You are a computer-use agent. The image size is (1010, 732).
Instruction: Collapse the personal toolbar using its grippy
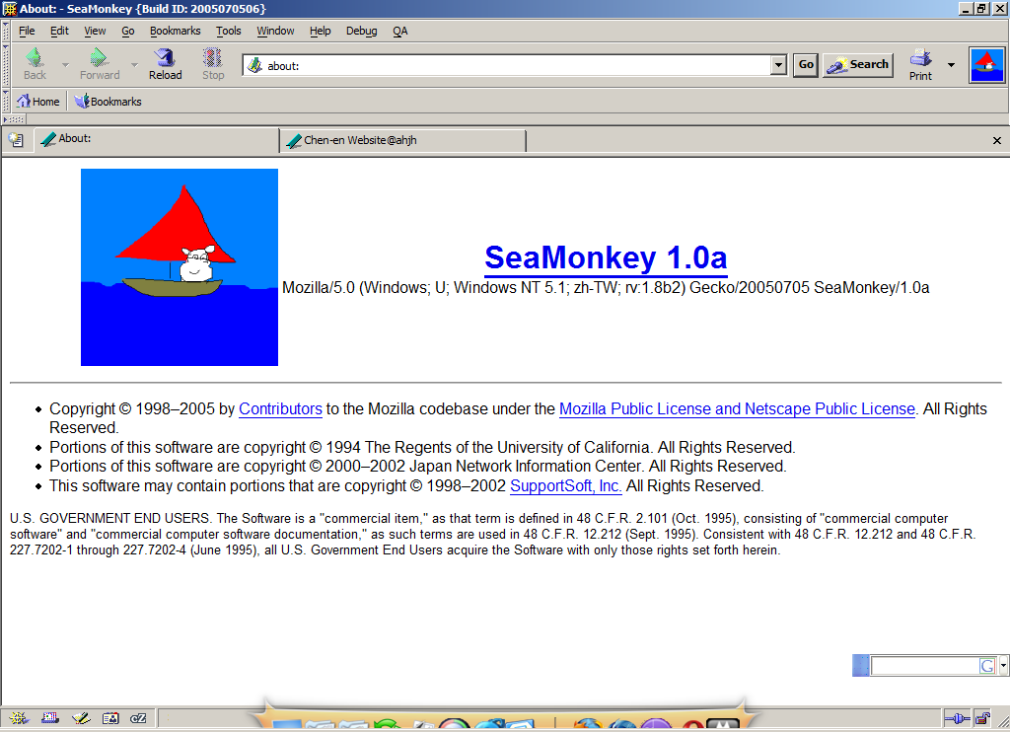click(x=6, y=102)
